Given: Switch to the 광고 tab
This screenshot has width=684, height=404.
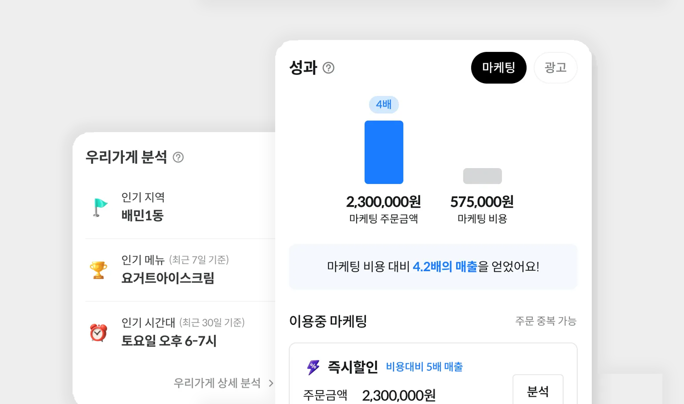Looking at the screenshot, I should click(x=556, y=68).
